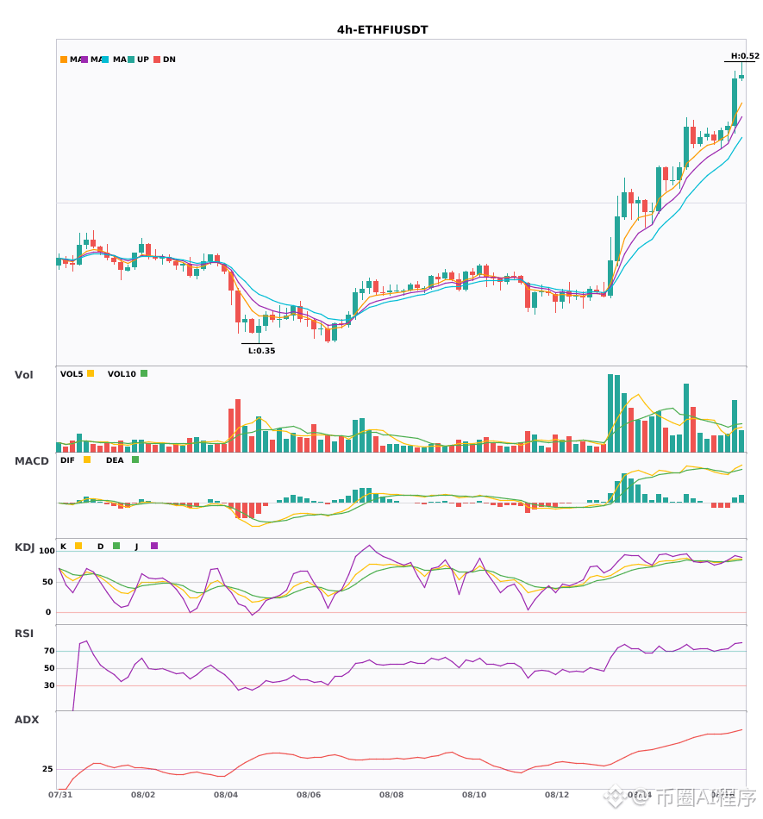This screenshot has height=819, width=763.
Task: Click the yellow DIF legend swatch
Action: pos(87,460)
